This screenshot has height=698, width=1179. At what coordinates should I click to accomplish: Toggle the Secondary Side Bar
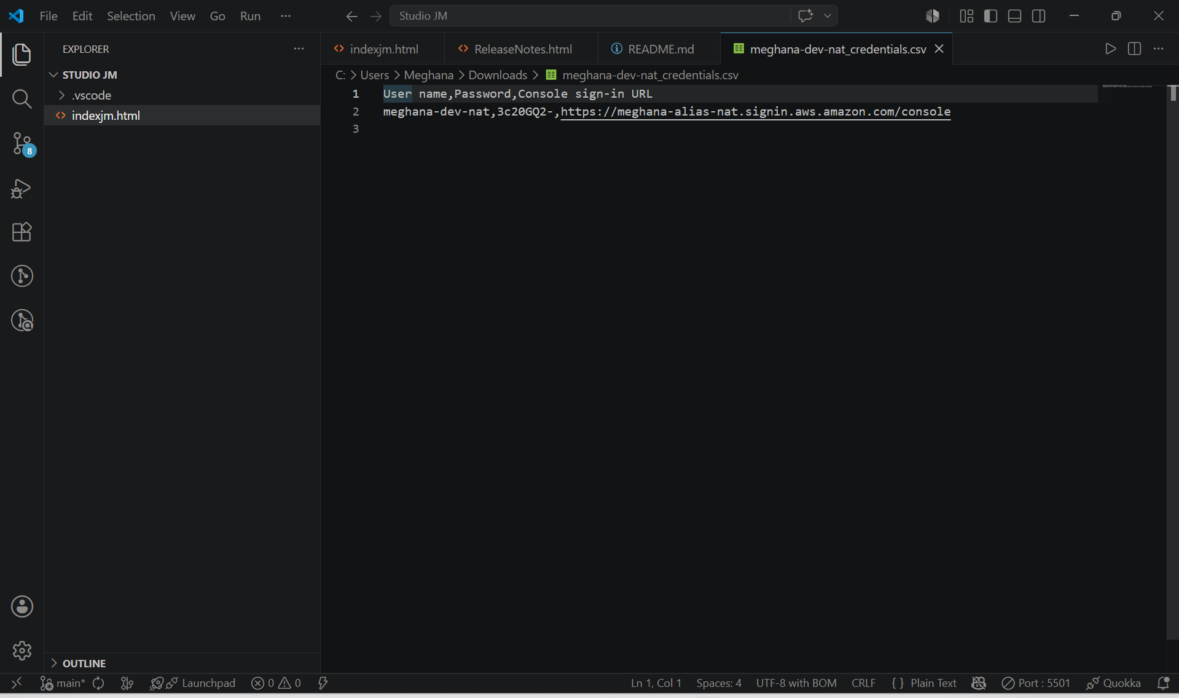[1039, 16]
